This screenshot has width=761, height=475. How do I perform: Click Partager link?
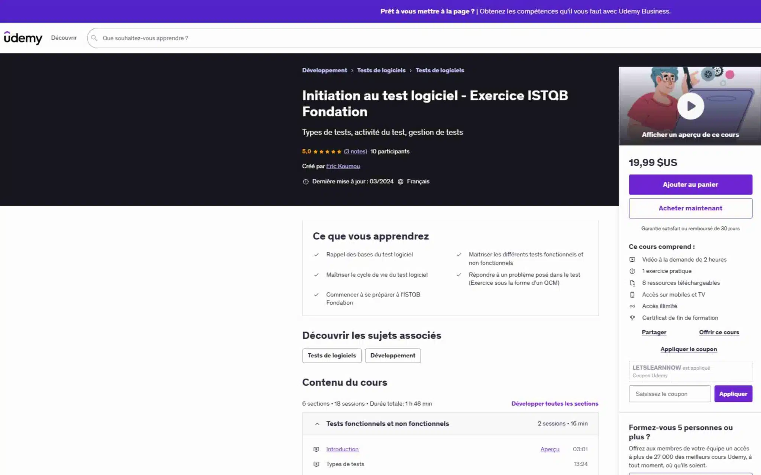coord(654,332)
